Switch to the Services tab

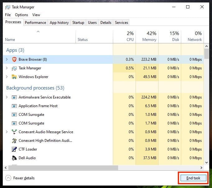coord(122,23)
